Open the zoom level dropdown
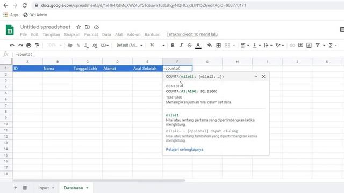Viewport: 344px width, 193px height. coord(54,45)
